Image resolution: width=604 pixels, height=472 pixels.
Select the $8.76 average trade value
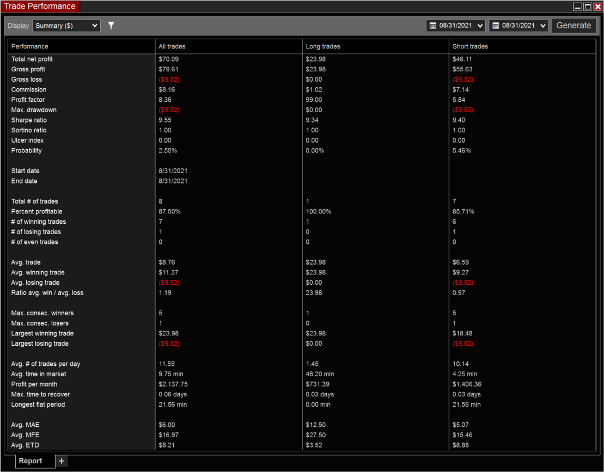(x=167, y=262)
